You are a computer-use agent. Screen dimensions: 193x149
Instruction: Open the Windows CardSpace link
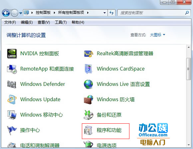120,69
